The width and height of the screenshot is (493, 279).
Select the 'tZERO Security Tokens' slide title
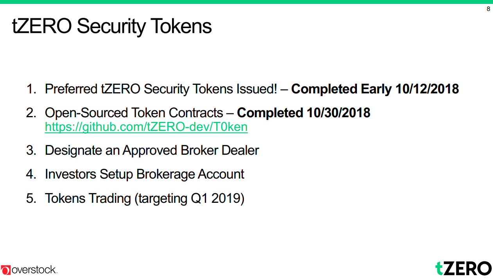112,27
